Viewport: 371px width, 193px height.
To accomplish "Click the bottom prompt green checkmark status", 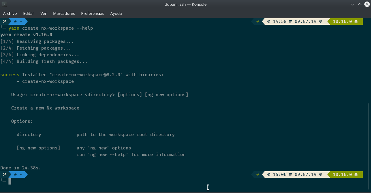I will coord(258,175).
